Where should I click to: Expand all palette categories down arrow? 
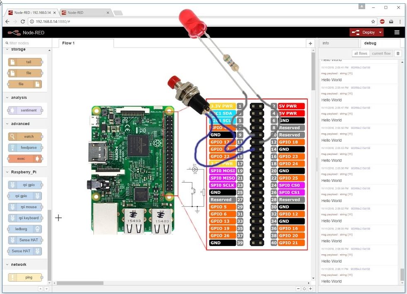click(46, 289)
